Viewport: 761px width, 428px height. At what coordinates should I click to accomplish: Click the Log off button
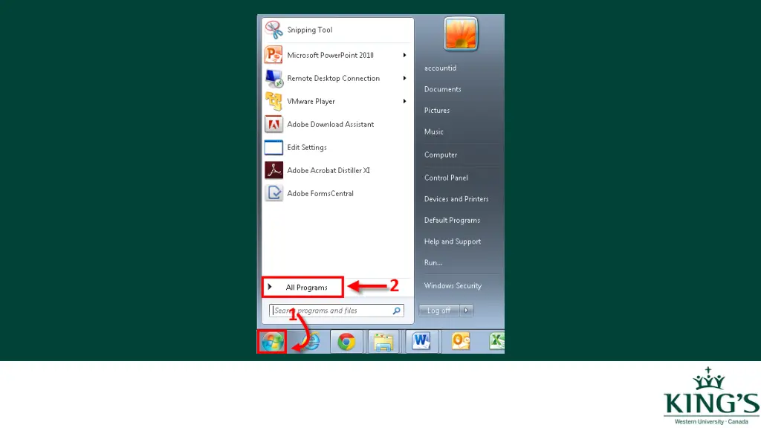click(x=439, y=311)
